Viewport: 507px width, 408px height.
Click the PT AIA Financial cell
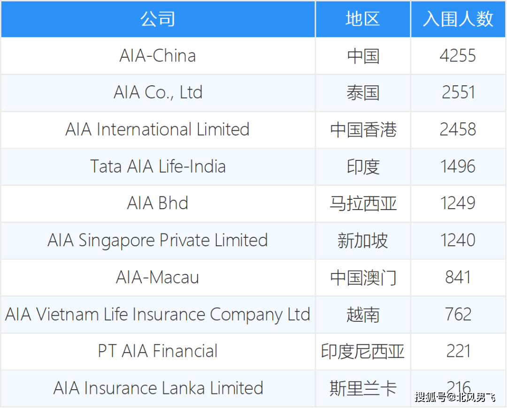[x=158, y=351]
